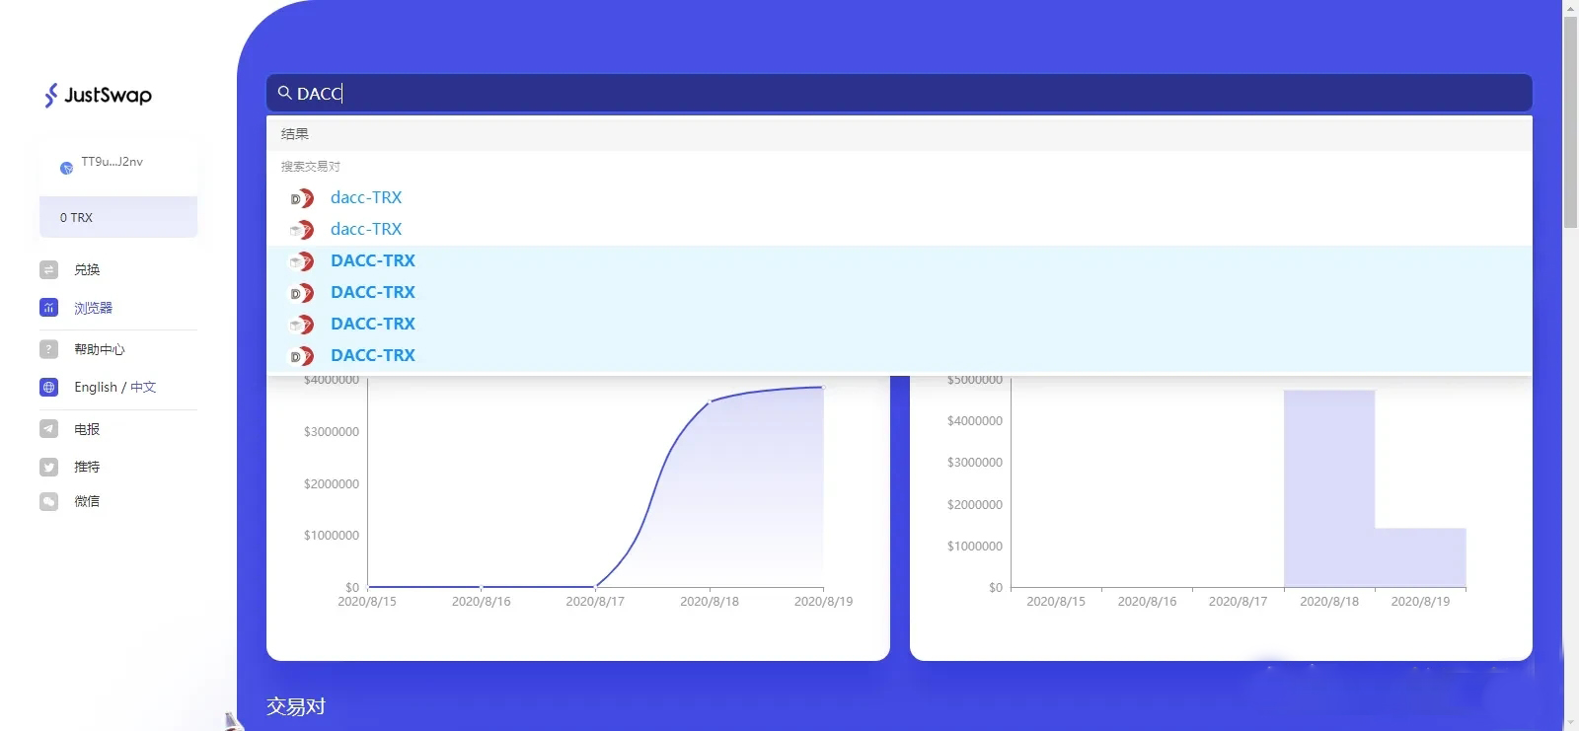Viewport: 1579px width, 731px height.
Task: Click the short 2020/8/19 bar in bar chart
Action: click(1420, 557)
